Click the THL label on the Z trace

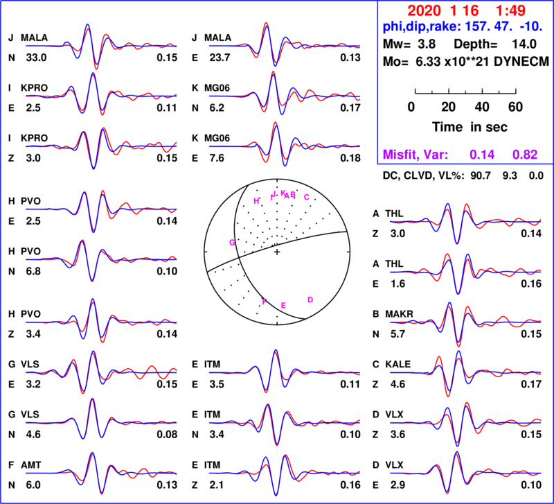point(394,214)
